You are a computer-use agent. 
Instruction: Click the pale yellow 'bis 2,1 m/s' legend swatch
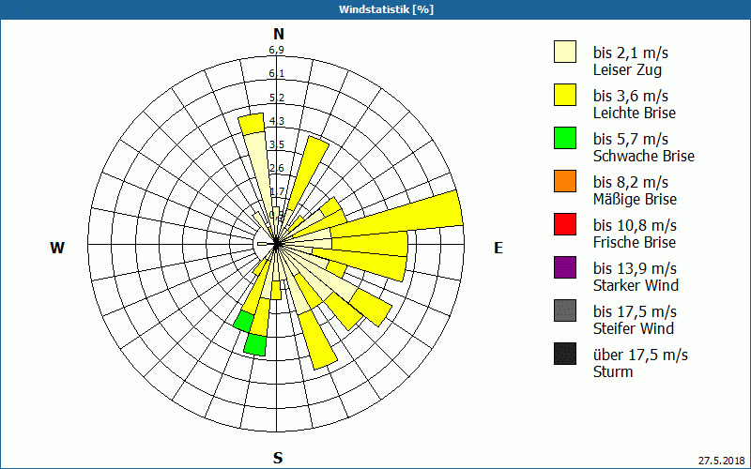(x=565, y=52)
